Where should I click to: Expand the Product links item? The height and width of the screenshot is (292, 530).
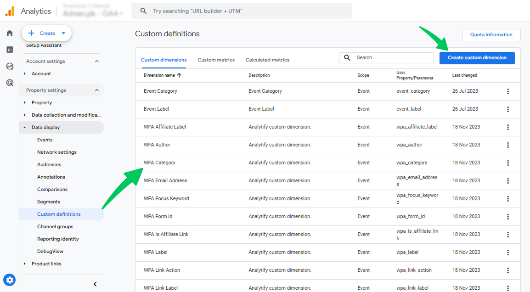tap(25, 264)
